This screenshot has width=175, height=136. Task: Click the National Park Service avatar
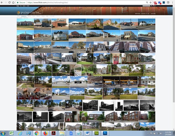[19, 13]
